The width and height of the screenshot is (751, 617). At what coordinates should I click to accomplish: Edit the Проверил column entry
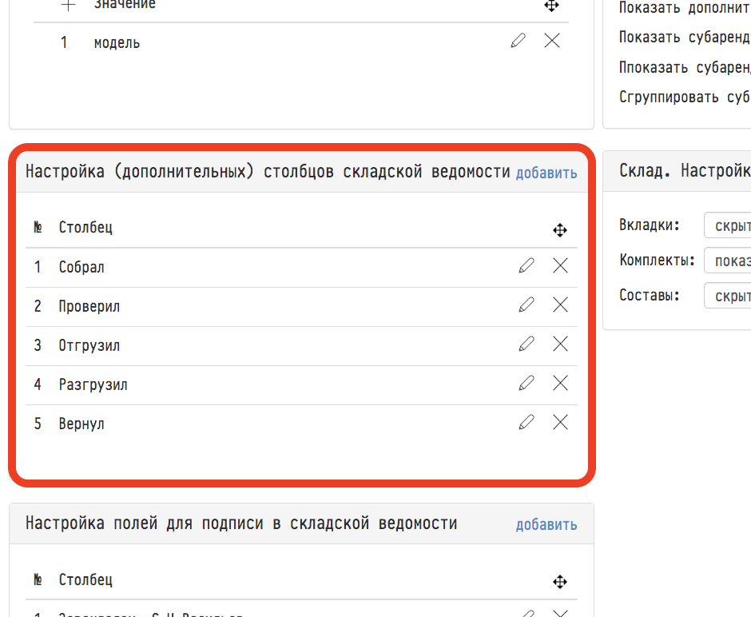pyautogui.click(x=526, y=305)
